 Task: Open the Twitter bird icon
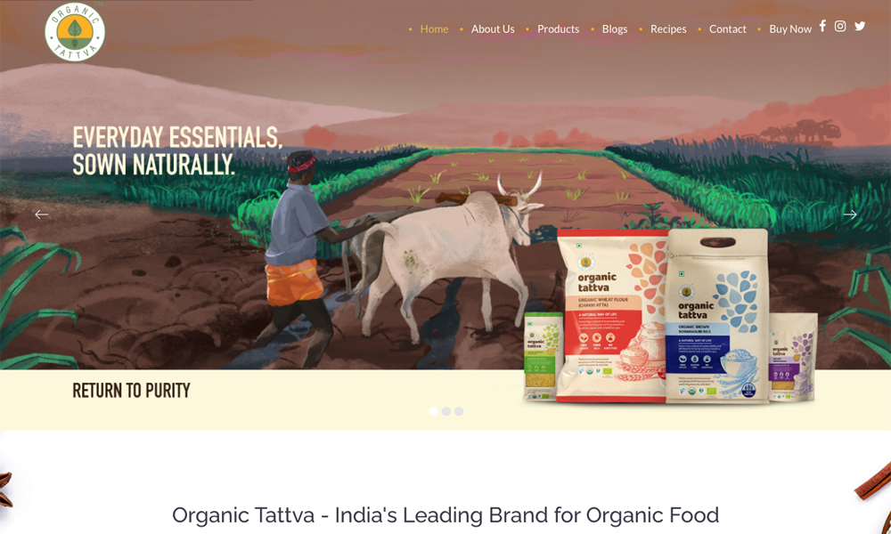click(860, 26)
